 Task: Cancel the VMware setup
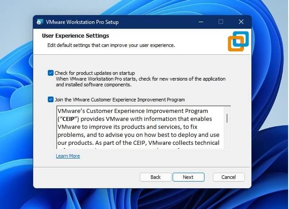coord(228,177)
